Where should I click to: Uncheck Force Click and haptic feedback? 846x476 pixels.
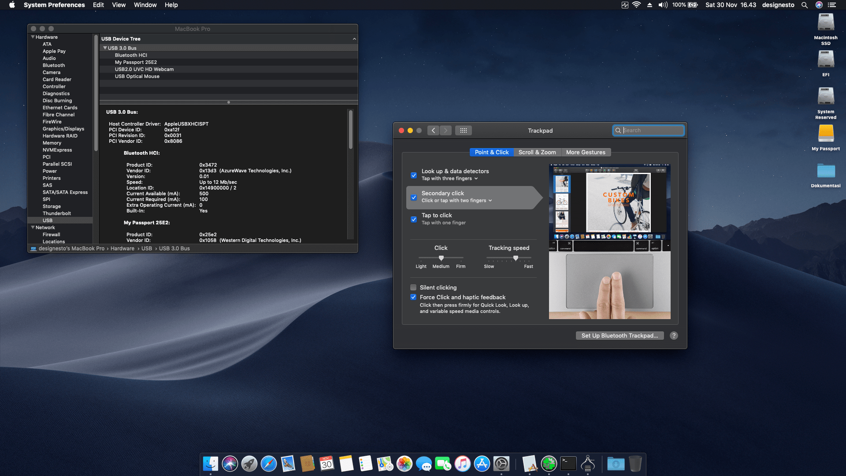[413, 297]
